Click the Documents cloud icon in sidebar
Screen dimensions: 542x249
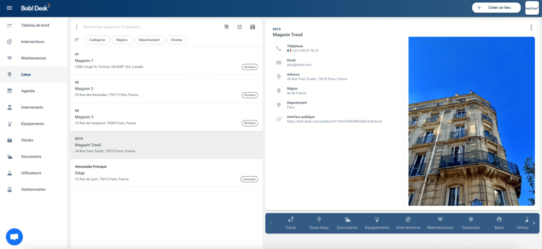[10, 157]
